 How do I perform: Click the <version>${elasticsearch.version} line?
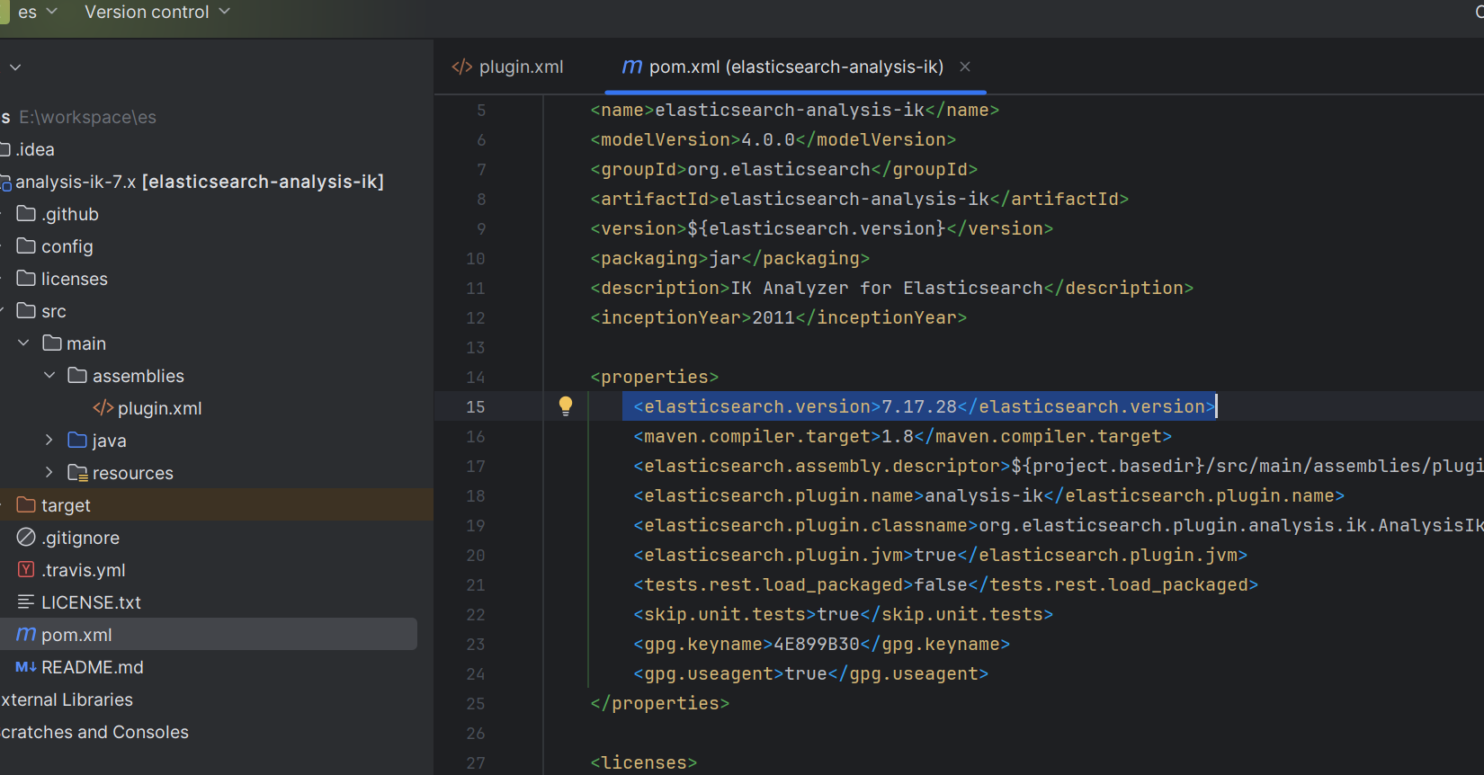[x=821, y=228]
